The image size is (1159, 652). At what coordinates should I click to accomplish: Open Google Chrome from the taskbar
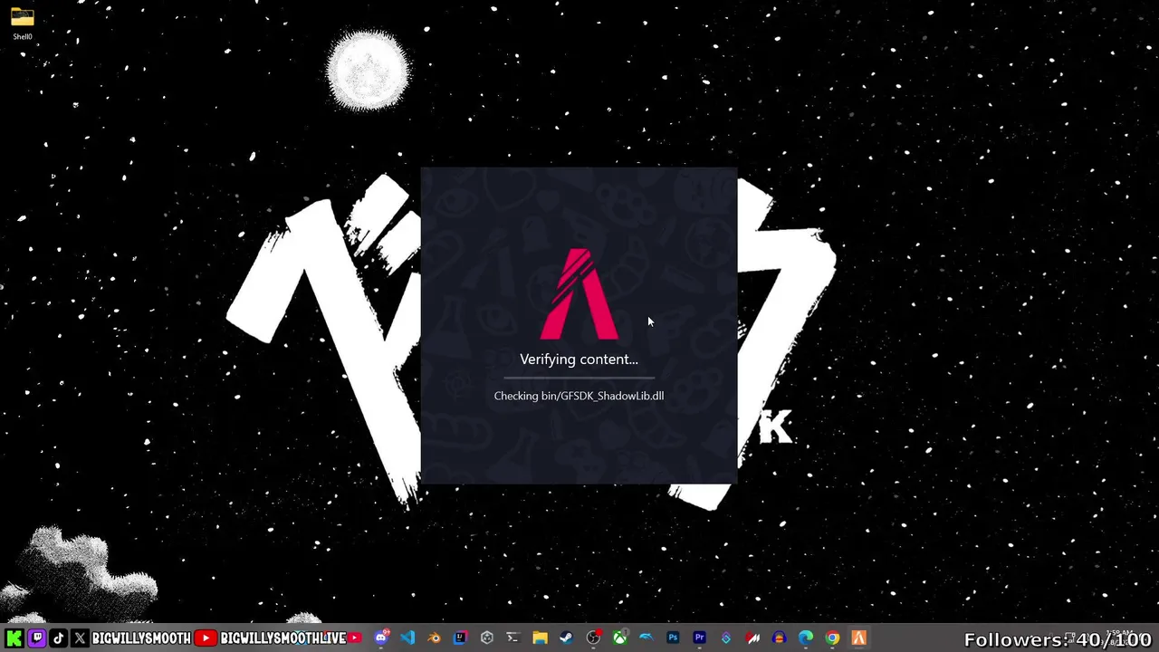[832, 638]
